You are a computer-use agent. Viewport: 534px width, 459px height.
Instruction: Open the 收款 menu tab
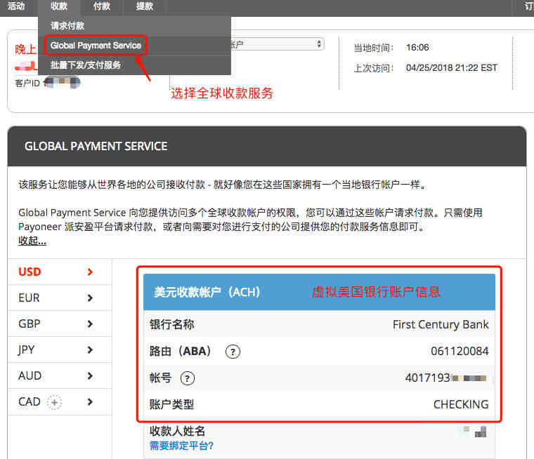point(58,6)
